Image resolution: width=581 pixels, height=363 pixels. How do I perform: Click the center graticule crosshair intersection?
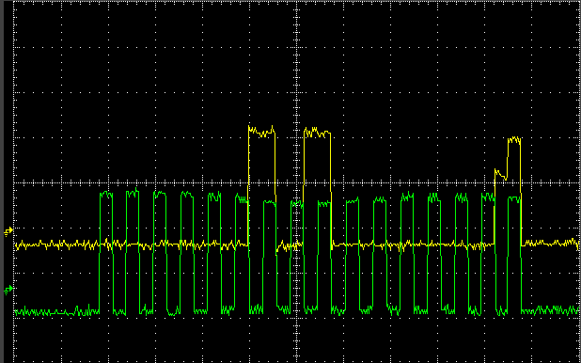pyautogui.click(x=296, y=182)
